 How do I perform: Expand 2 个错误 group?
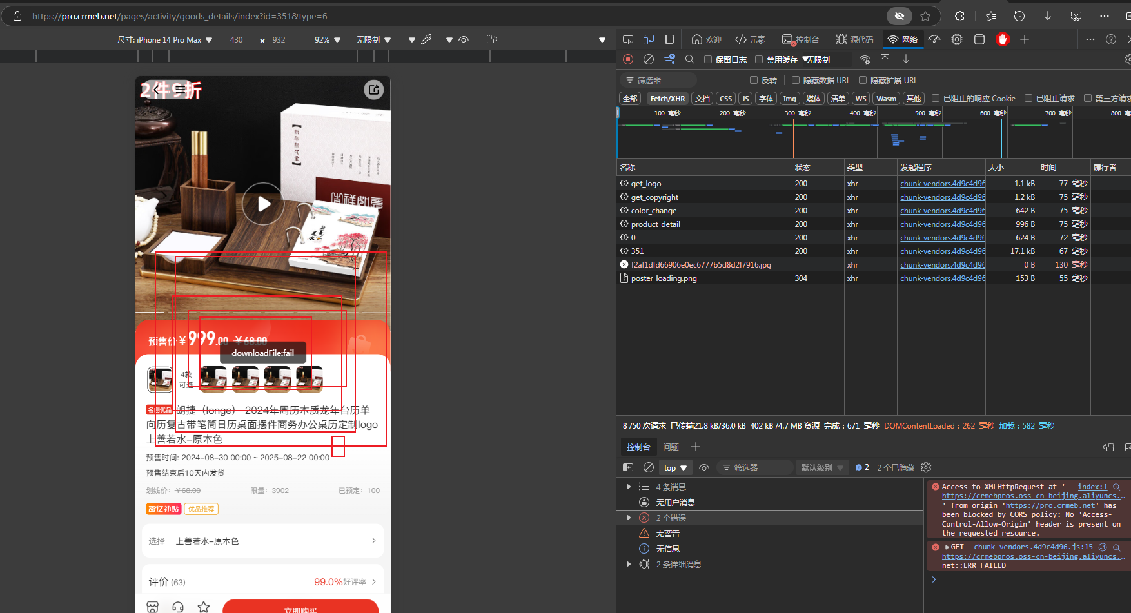(x=629, y=518)
